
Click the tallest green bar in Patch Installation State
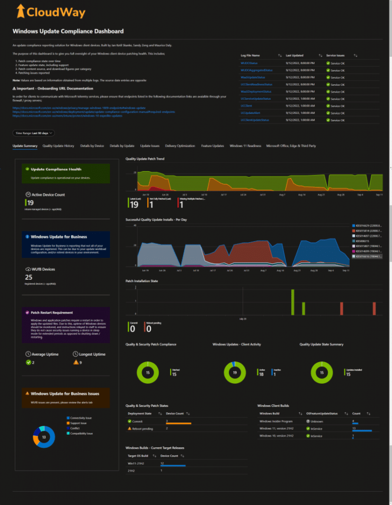(x=292, y=302)
